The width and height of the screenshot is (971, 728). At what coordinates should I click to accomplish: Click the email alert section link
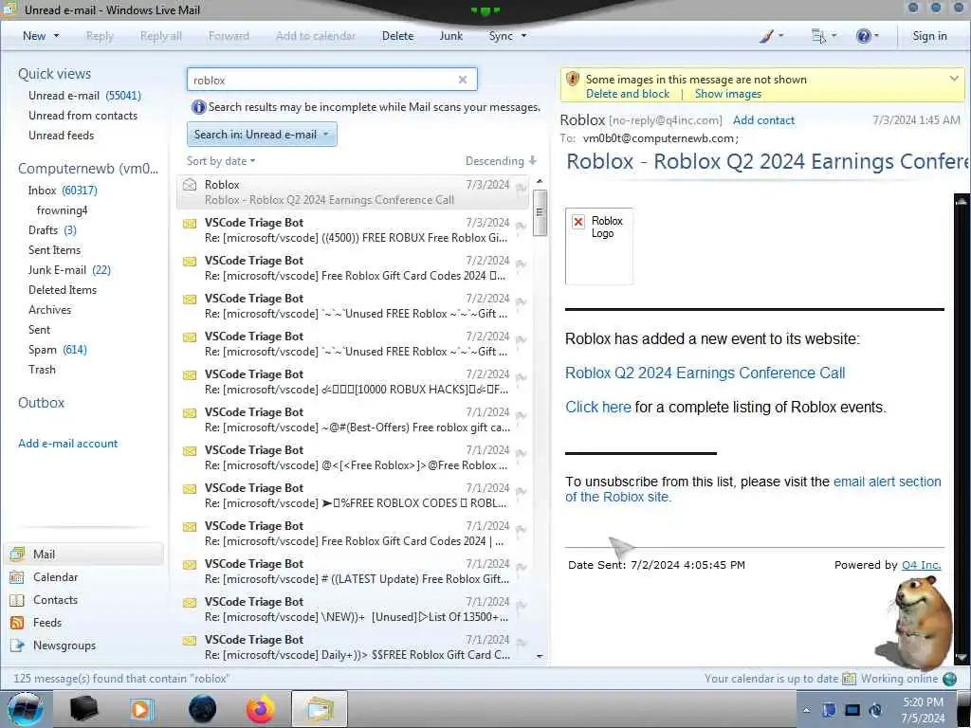click(x=887, y=482)
